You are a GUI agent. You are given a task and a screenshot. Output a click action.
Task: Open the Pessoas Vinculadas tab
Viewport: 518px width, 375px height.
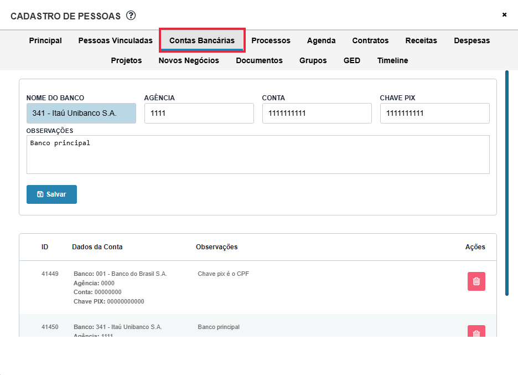pyautogui.click(x=115, y=40)
